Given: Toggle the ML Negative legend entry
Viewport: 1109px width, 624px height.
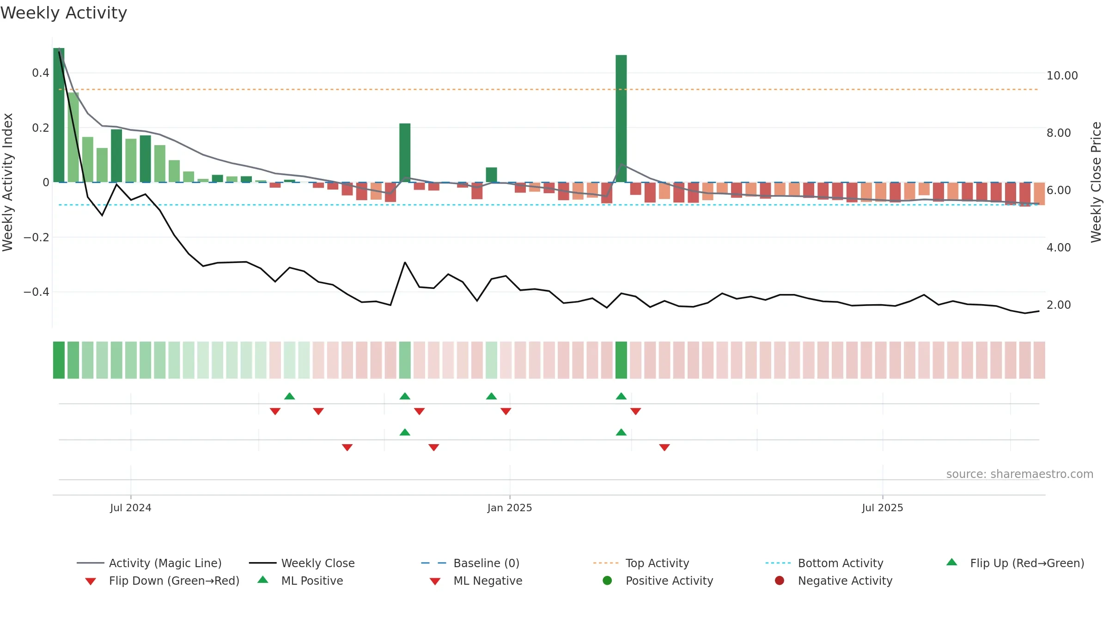Looking at the screenshot, I should click(x=476, y=581).
